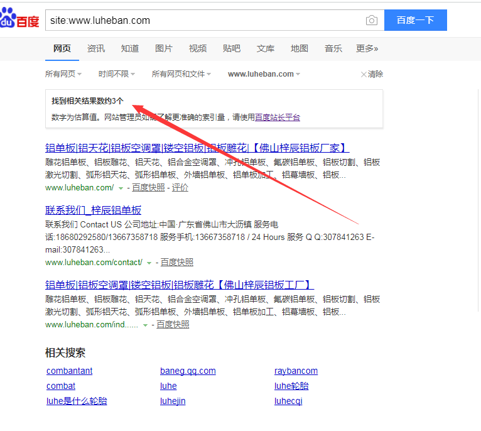This screenshot has width=481, height=431.
Task: Open the 所有网页 filter dropdown
Action: (x=63, y=74)
